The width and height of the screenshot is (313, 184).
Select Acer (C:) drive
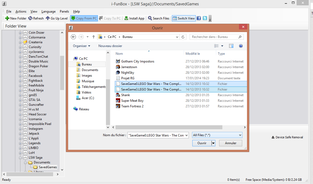pyautogui.click(x=88, y=98)
